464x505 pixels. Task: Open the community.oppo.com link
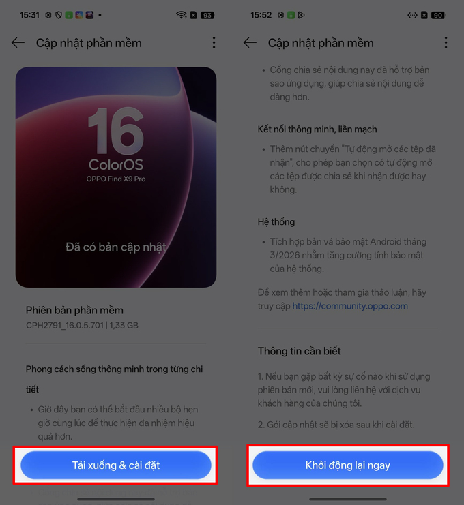click(350, 306)
